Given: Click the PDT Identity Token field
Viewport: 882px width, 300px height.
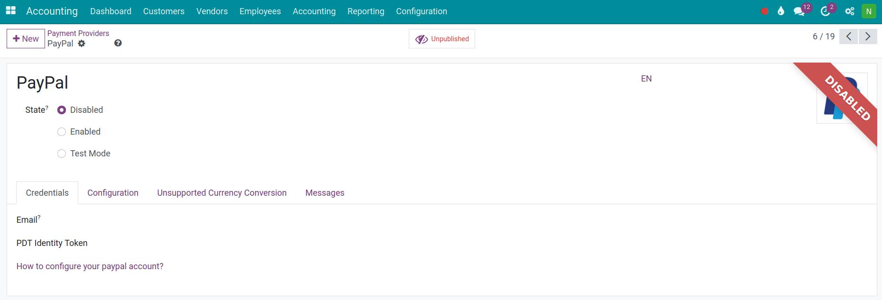Looking at the screenshot, I should [52, 243].
